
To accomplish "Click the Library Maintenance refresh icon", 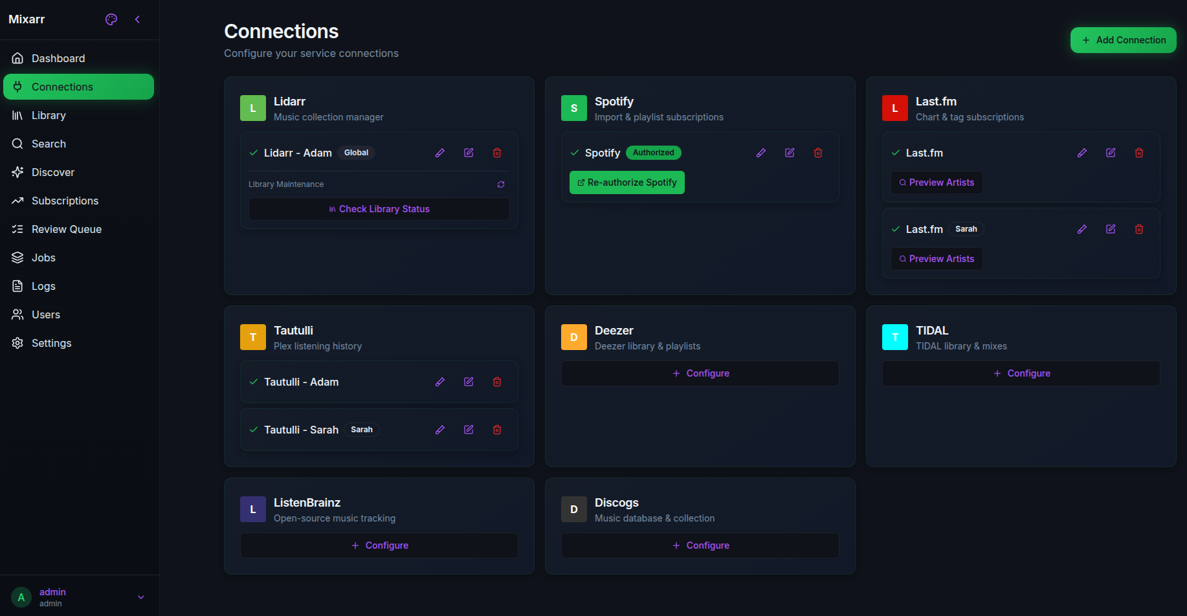I will (x=501, y=184).
